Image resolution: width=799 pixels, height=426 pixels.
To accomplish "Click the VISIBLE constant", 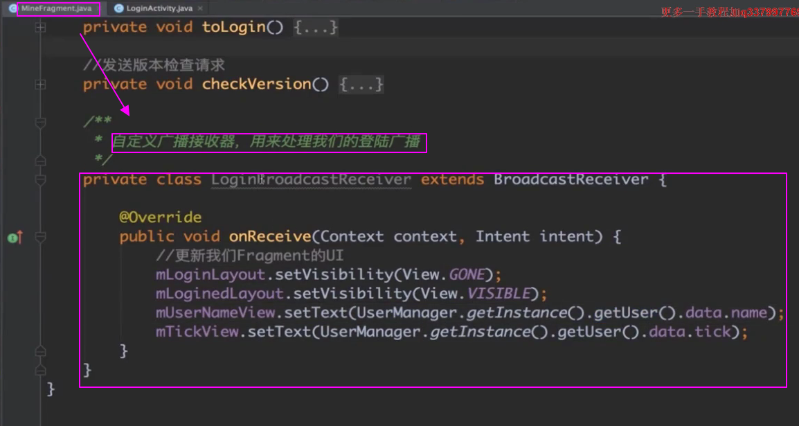I will coord(498,294).
